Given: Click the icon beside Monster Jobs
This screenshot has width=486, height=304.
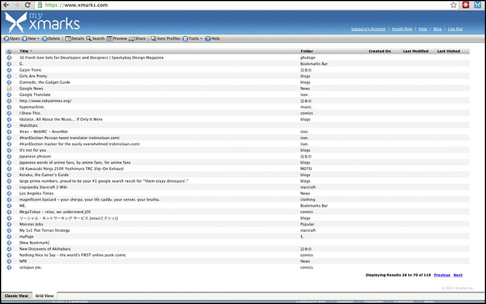Looking at the screenshot, I should 9,224.
